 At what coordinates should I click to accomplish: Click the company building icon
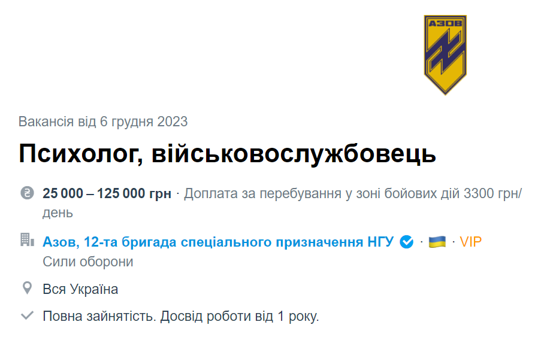click(27, 241)
